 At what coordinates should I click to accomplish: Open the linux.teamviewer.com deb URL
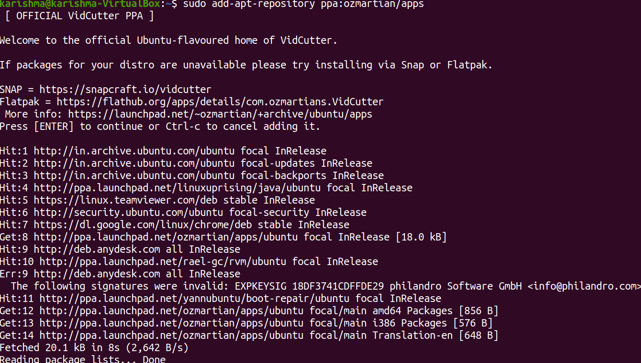click(x=125, y=200)
